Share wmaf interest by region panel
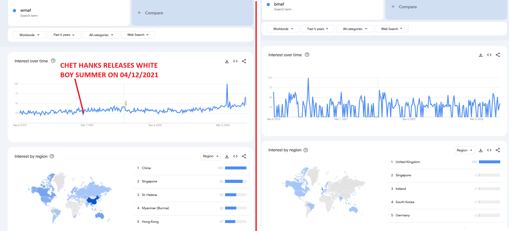This screenshot has width=509, height=231. [244, 156]
